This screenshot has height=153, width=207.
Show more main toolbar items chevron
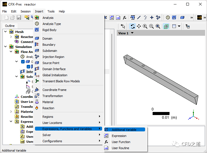click(191, 17)
